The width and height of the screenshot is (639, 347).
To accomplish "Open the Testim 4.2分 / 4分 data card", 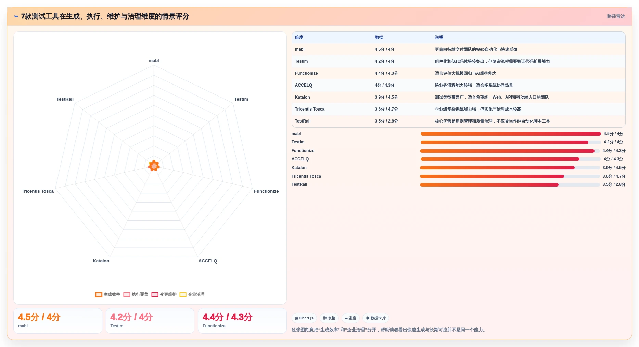I will click(150, 321).
